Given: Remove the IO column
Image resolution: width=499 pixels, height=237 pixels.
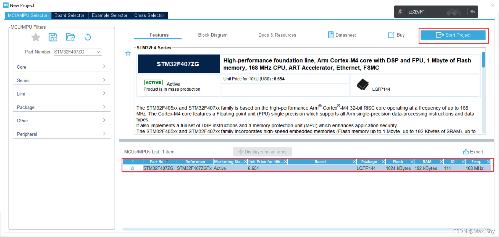Looking at the screenshot, I should (x=463, y=162).
